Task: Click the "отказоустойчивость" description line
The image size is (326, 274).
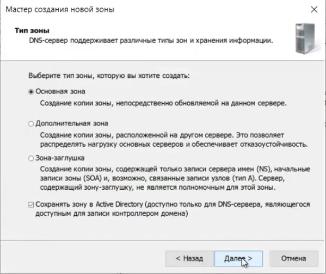Action: pos(174,144)
